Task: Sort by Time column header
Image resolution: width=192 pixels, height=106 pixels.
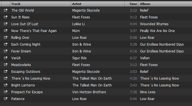Action: click(x=132, y=4)
